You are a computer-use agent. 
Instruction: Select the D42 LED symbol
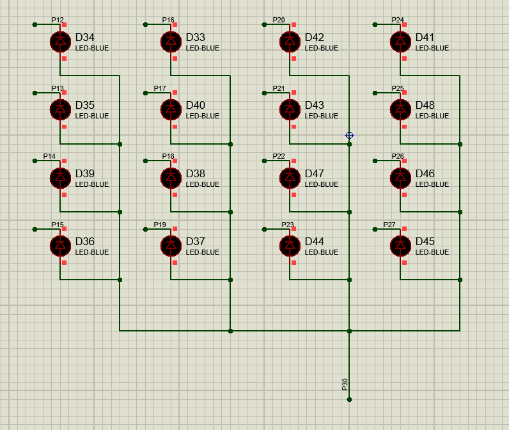290,42
